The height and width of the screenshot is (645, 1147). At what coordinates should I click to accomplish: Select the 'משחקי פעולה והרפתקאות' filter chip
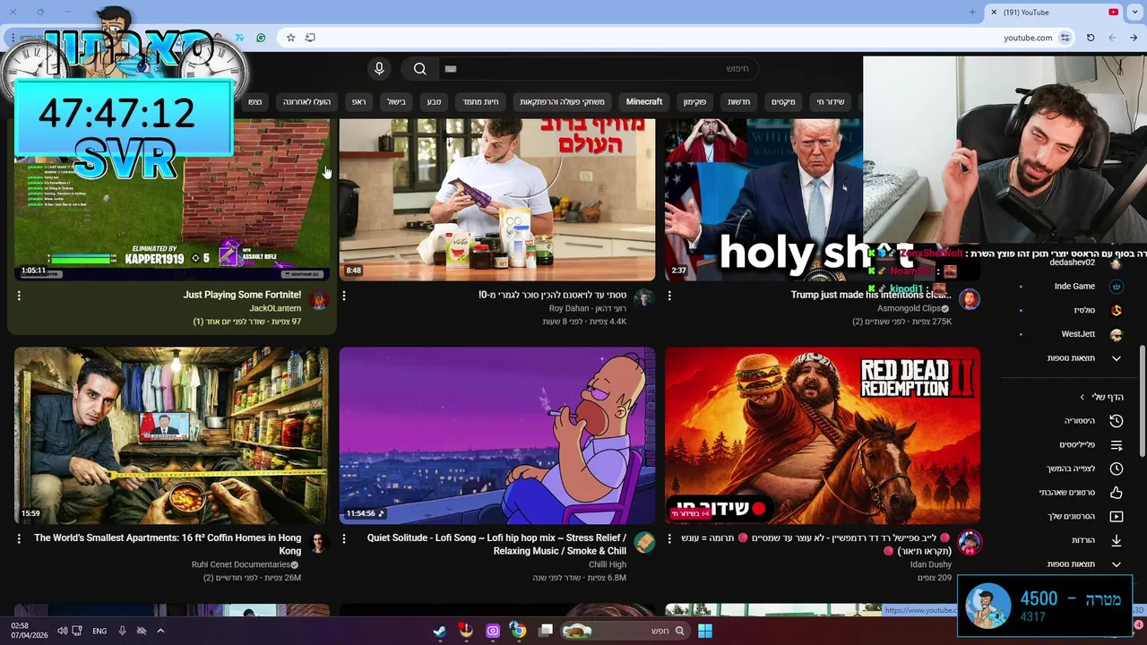[562, 102]
